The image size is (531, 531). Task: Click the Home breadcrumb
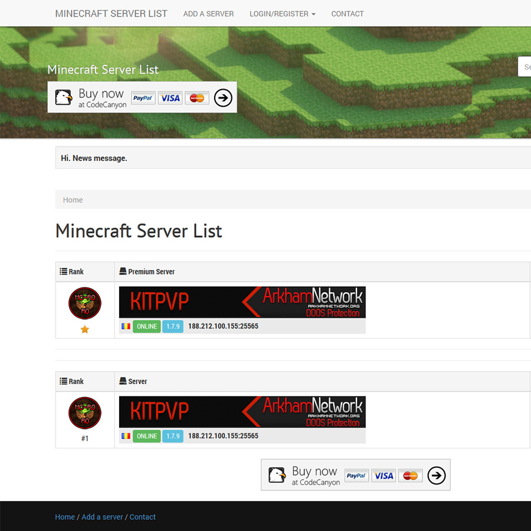(x=73, y=200)
